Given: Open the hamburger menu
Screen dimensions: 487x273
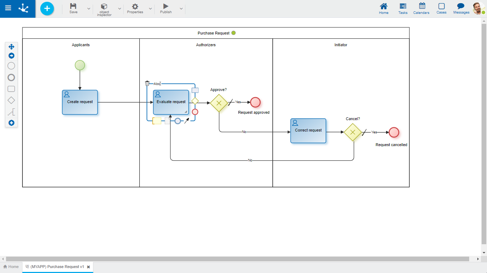Looking at the screenshot, I should pos(8,8).
